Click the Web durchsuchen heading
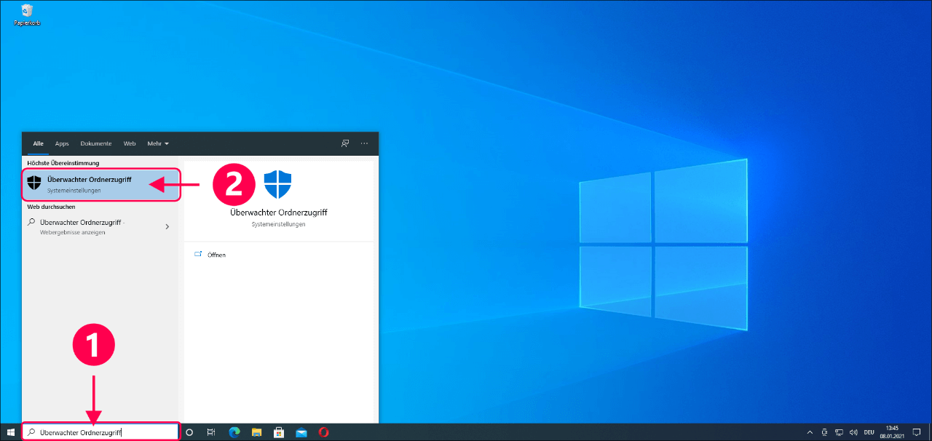 point(51,207)
